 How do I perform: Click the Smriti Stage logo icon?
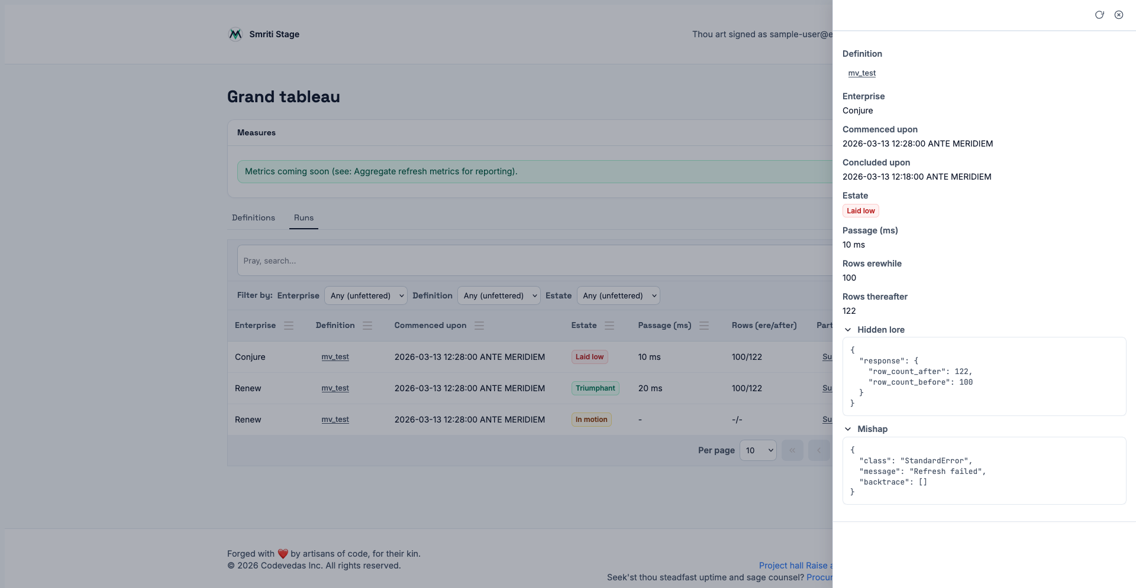pyautogui.click(x=235, y=34)
